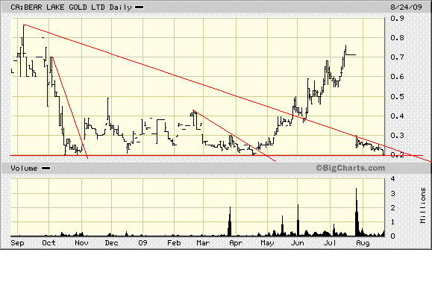The image size is (432, 302).
Task: Click the black legend dash next to Daily
Action: point(139,7)
